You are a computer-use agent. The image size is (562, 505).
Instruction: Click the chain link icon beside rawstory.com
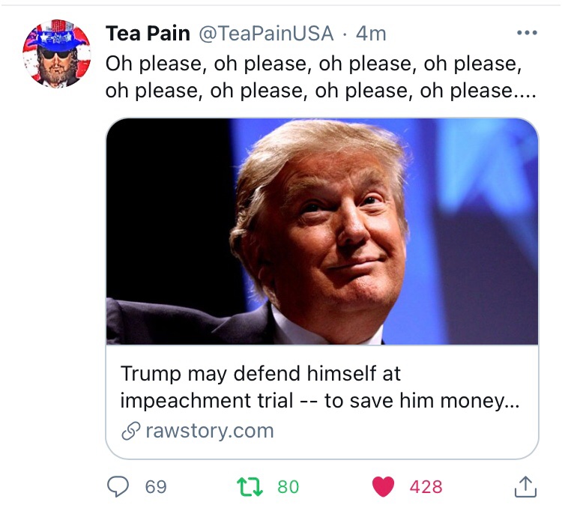[x=130, y=432]
